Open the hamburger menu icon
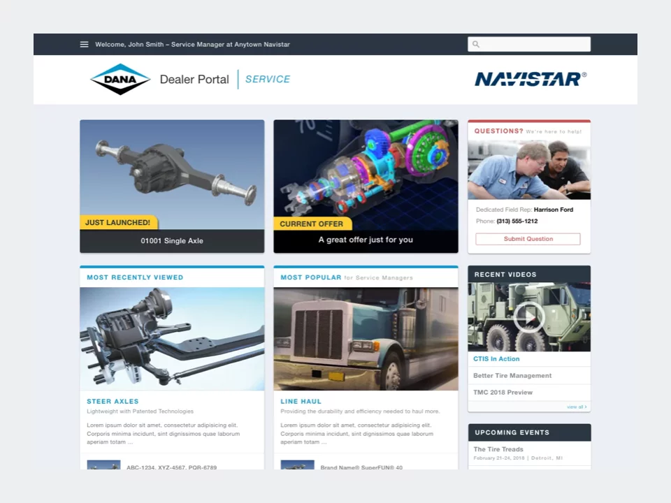The image size is (671, 503). point(85,45)
